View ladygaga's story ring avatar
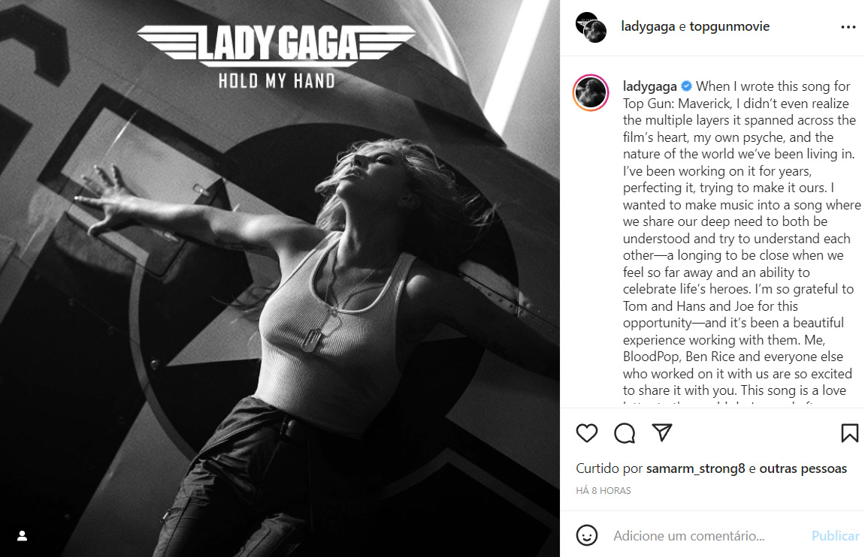Screen dimensions: 865x557 [591, 93]
